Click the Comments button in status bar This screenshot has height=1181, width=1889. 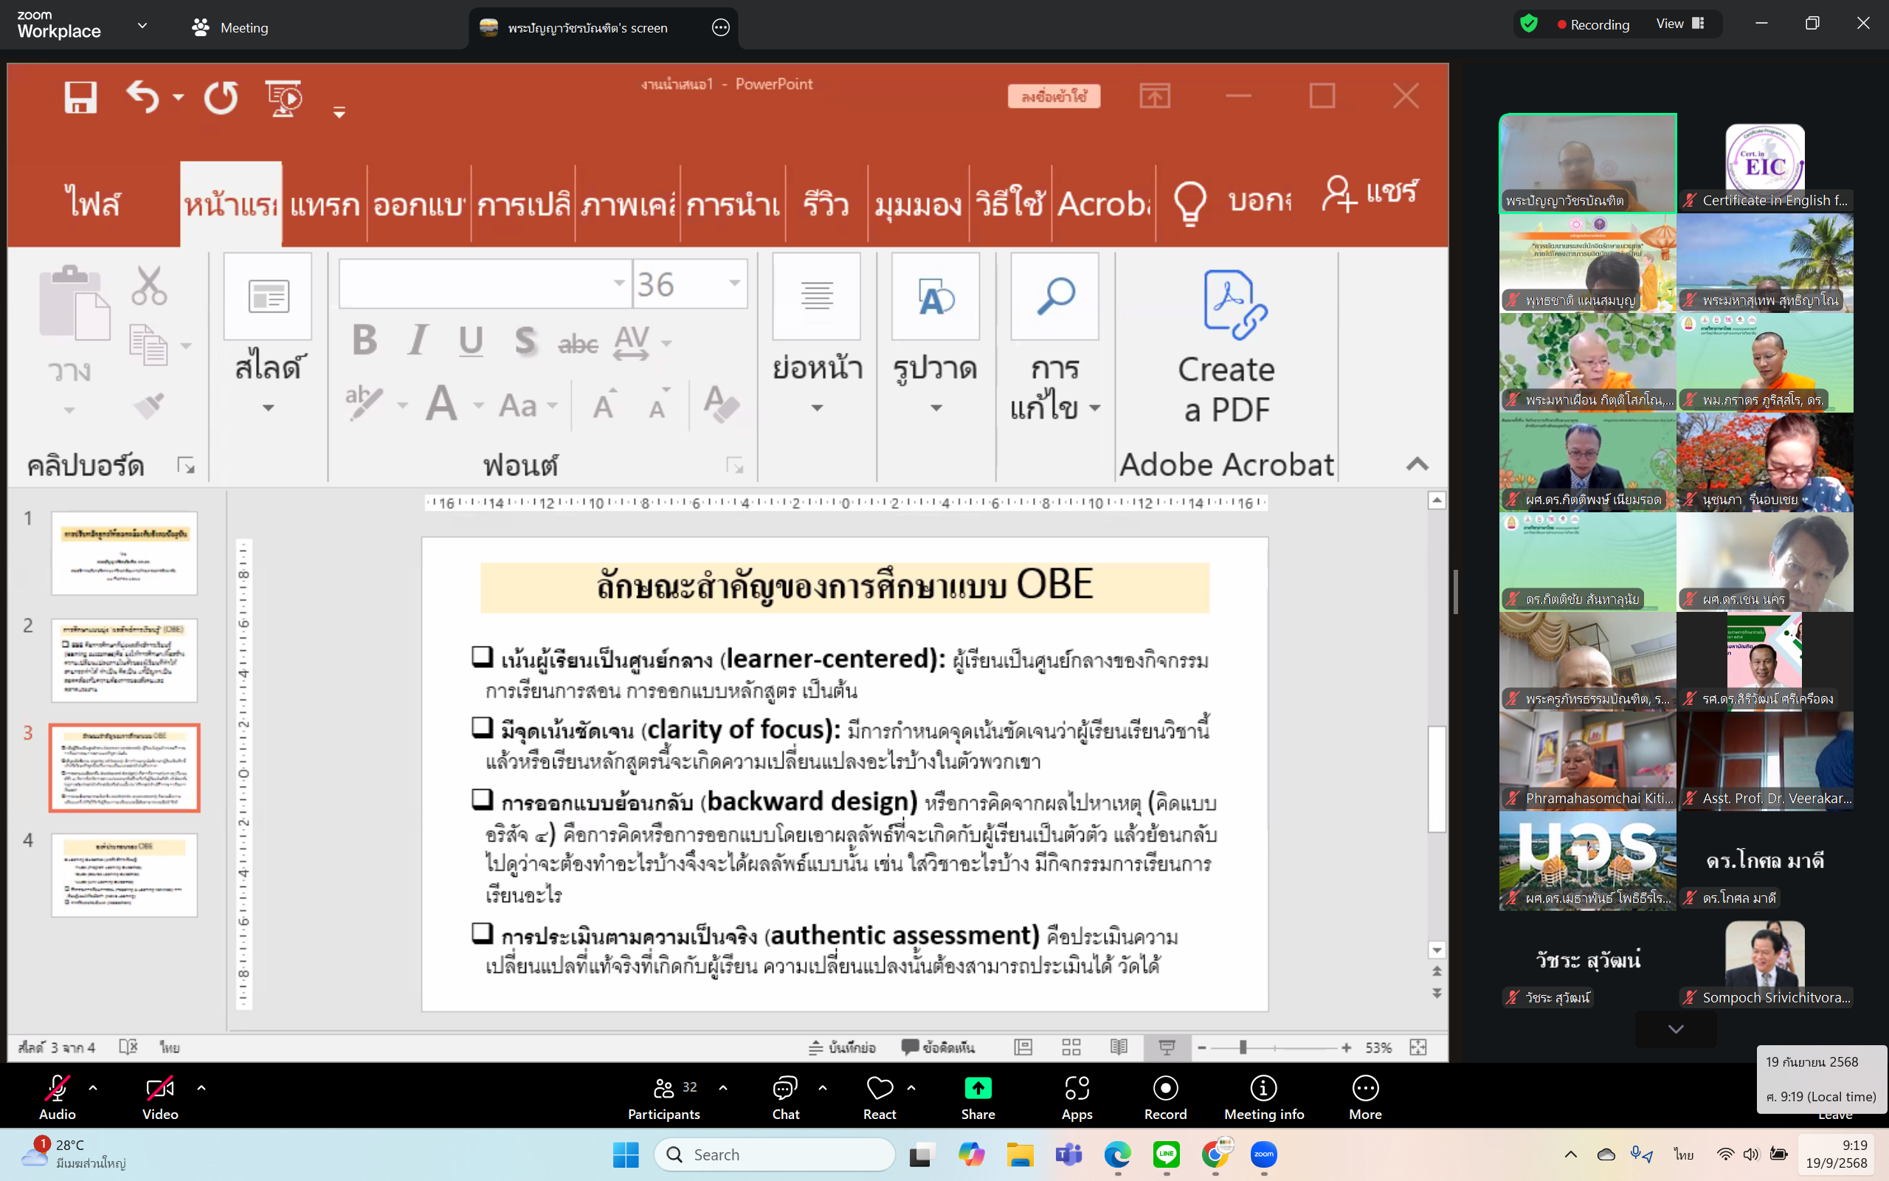coord(939,1047)
